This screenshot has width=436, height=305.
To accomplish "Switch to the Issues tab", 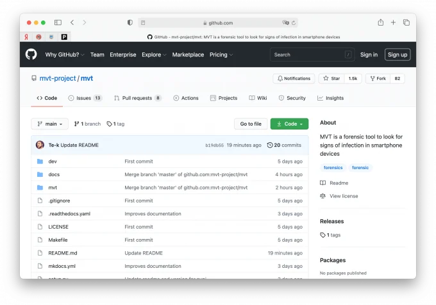I will tap(85, 98).
